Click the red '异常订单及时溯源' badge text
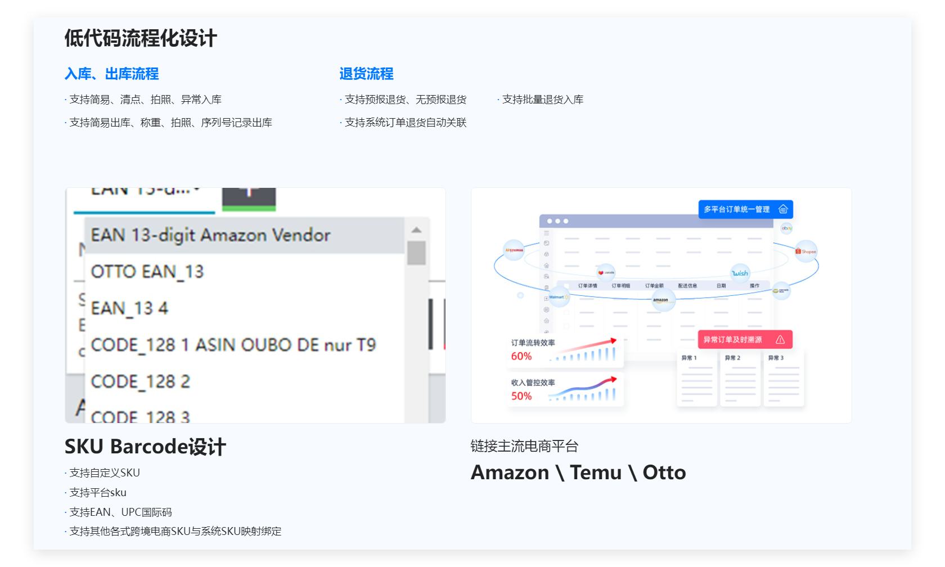Image resolution: width=945 pixels, height=567 pixels. click(732, 340)
